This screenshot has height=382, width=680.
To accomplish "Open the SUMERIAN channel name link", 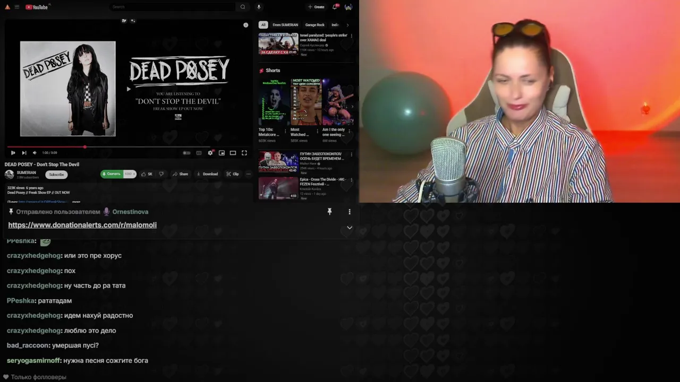I will pos(27,172).
